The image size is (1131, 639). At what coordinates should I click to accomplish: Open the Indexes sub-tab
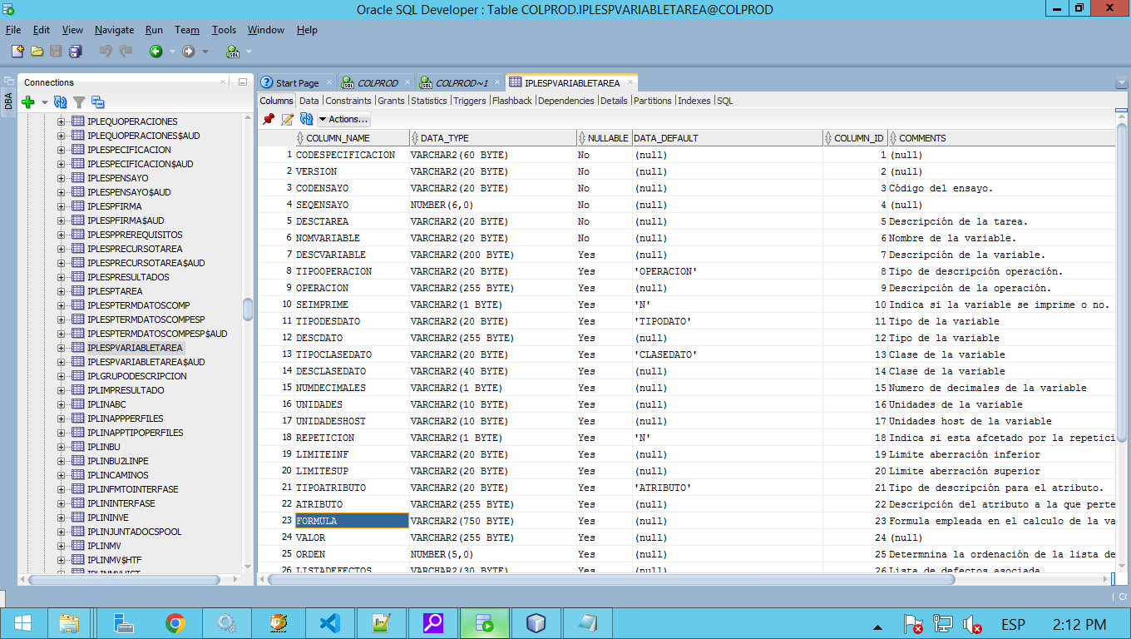pos(694,101)
